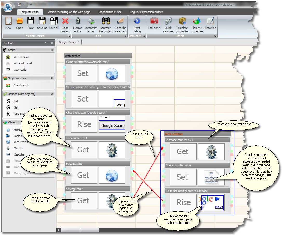Collapse the Steps section

click(x=52, y=50)
